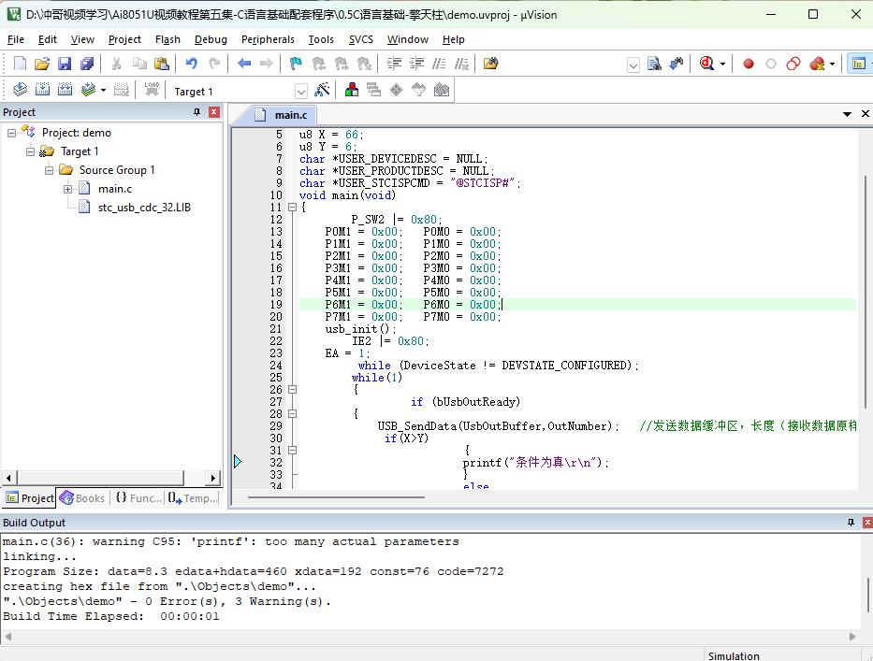The height and width of the screenshot is (661, 873).
Task: Undo the last edit
Action: tap(192, 64)
